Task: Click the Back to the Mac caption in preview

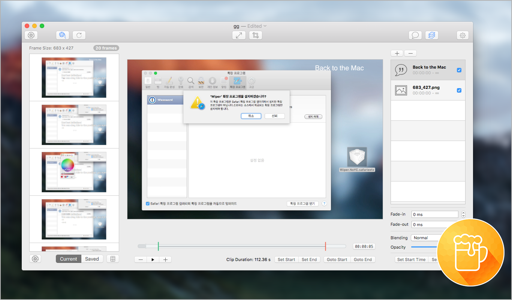Action: tap(339, 68)
